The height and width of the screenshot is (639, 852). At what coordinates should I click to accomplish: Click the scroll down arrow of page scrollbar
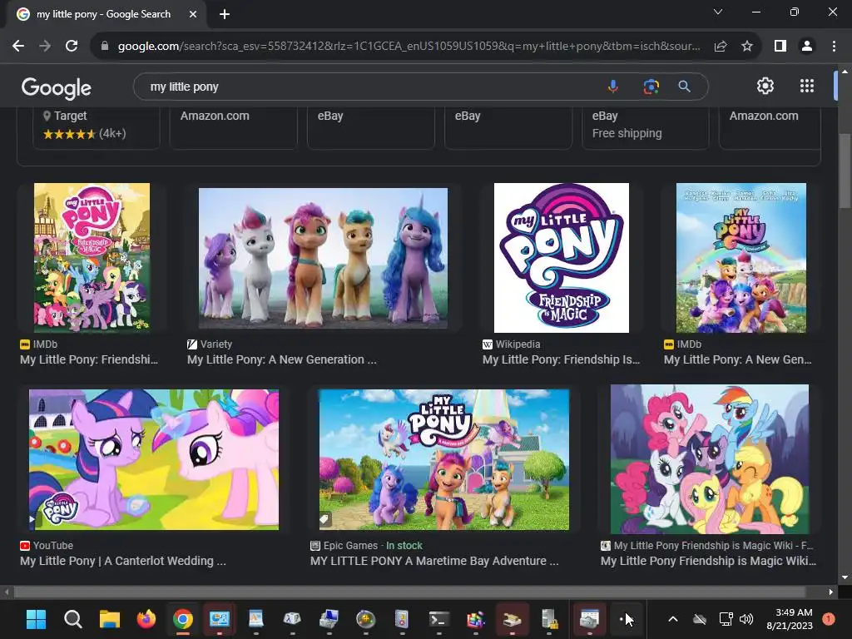tap(845, 577)
